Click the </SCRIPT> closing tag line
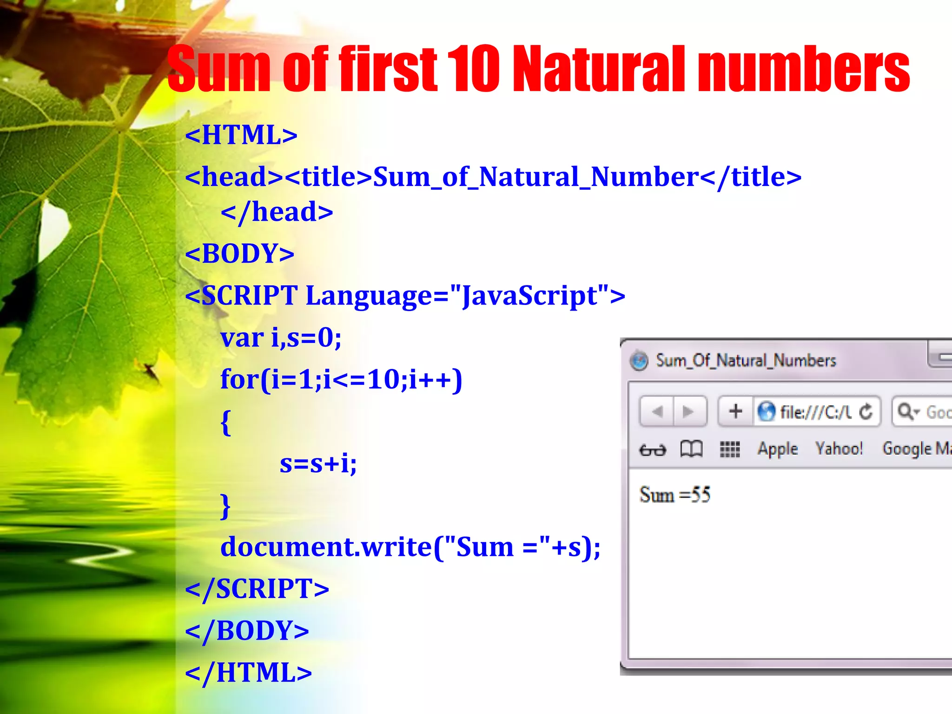This screenshot has height=714, width=952. coord(257,589)
